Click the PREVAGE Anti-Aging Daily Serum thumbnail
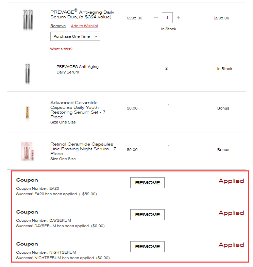Image resolution: width=253 pixels, height=267 pixels. tap(28, 73)
